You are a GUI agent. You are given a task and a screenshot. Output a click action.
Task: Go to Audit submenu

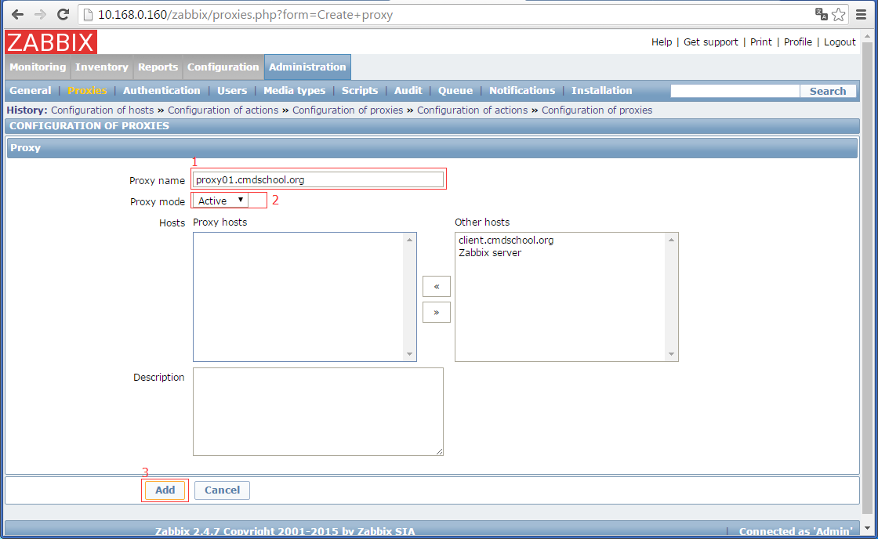pyautogui.click(x=408, y=91)
